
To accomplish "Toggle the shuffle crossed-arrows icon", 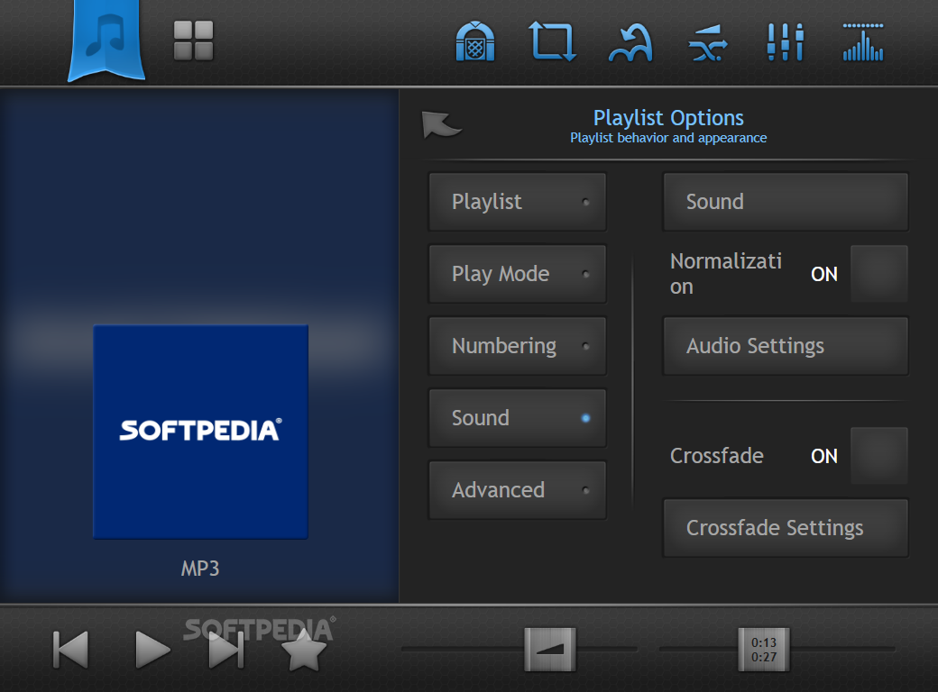I will pyautogui.click(x=708, y=43).
